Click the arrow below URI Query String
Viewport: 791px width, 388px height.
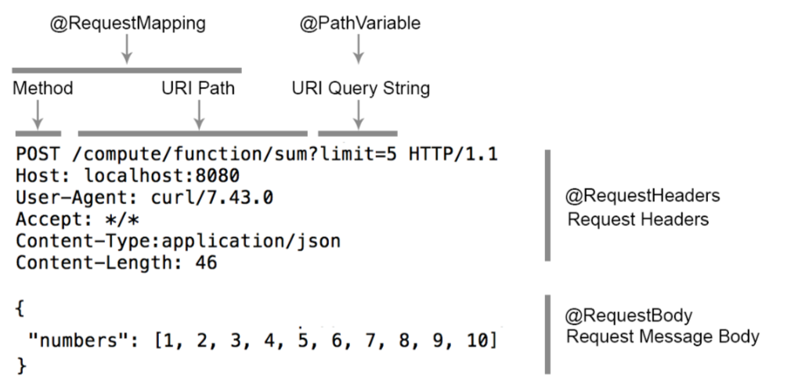(359, 114)
